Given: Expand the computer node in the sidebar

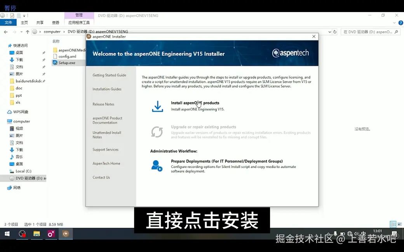Looking at the screenshot, I should click(4, 121).
